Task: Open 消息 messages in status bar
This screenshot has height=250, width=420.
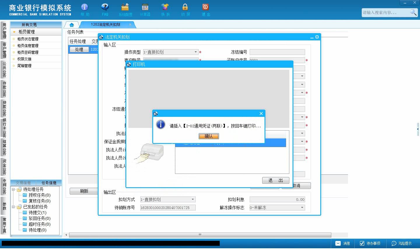Action: coord(342,243)
